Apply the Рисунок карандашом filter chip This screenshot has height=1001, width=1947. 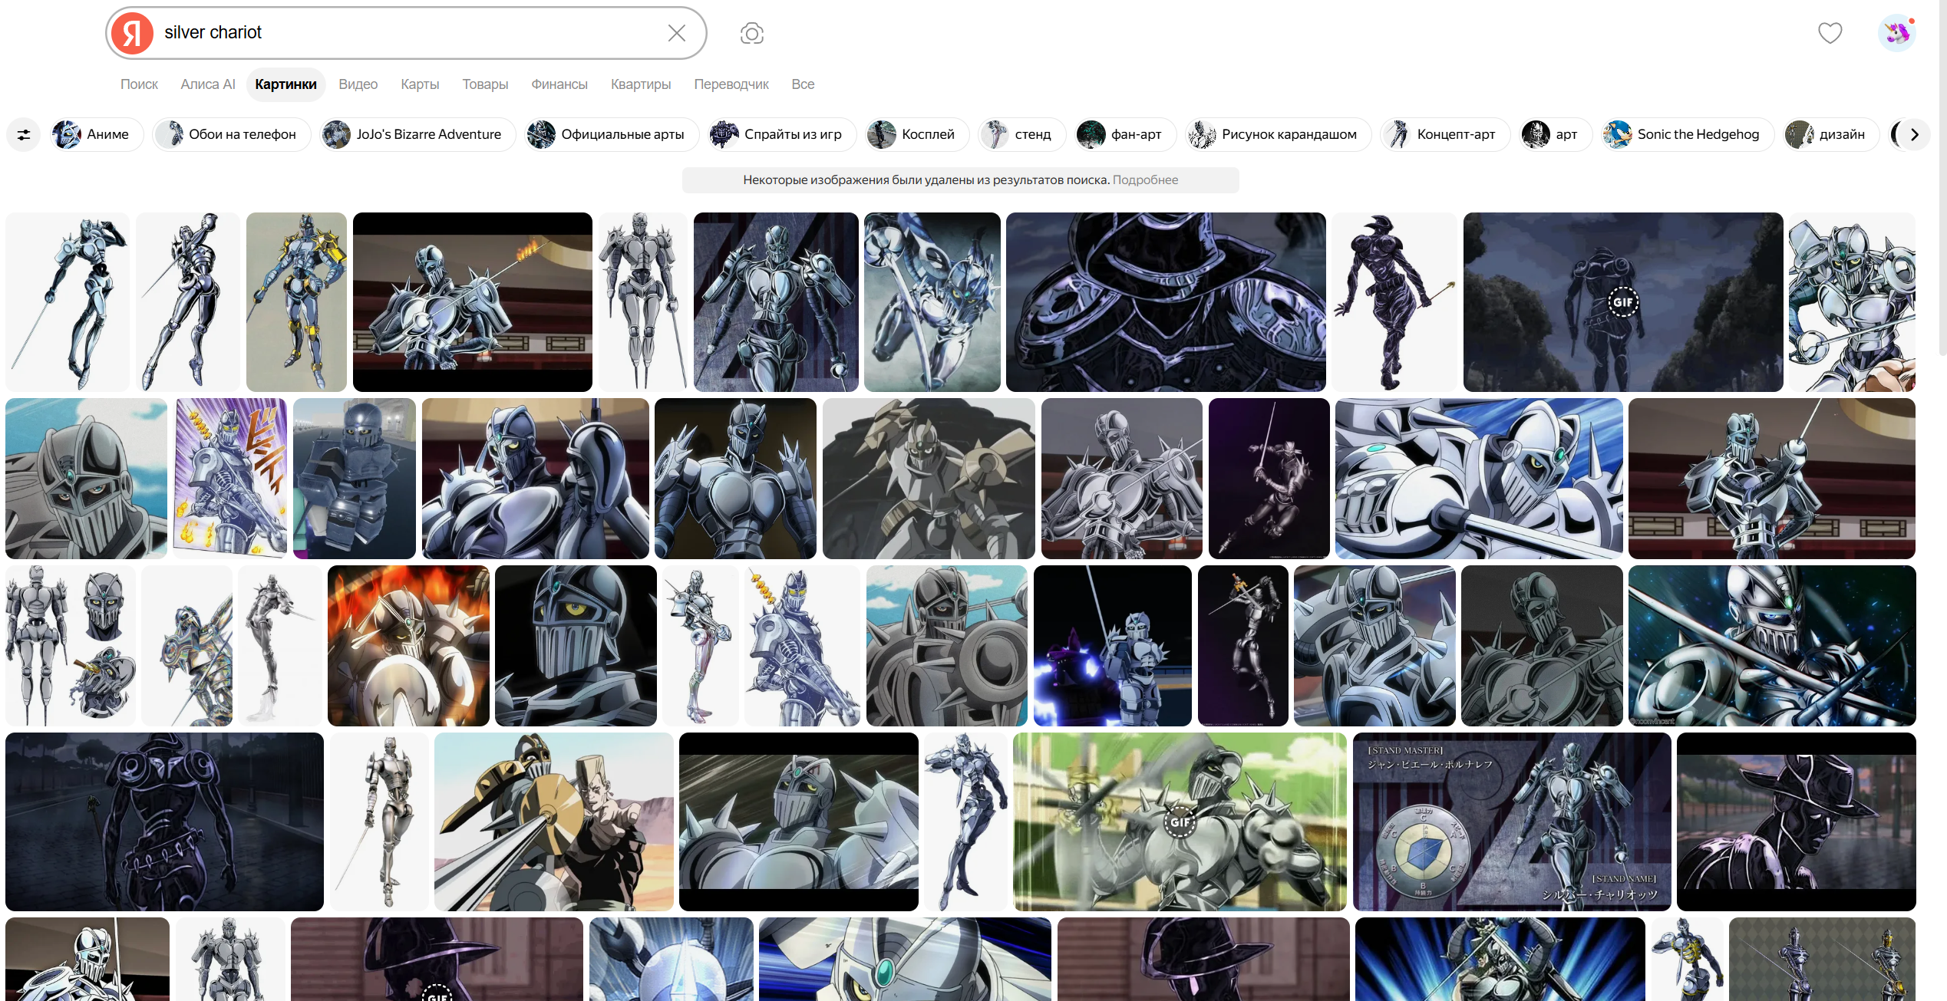coord(1279,135)
